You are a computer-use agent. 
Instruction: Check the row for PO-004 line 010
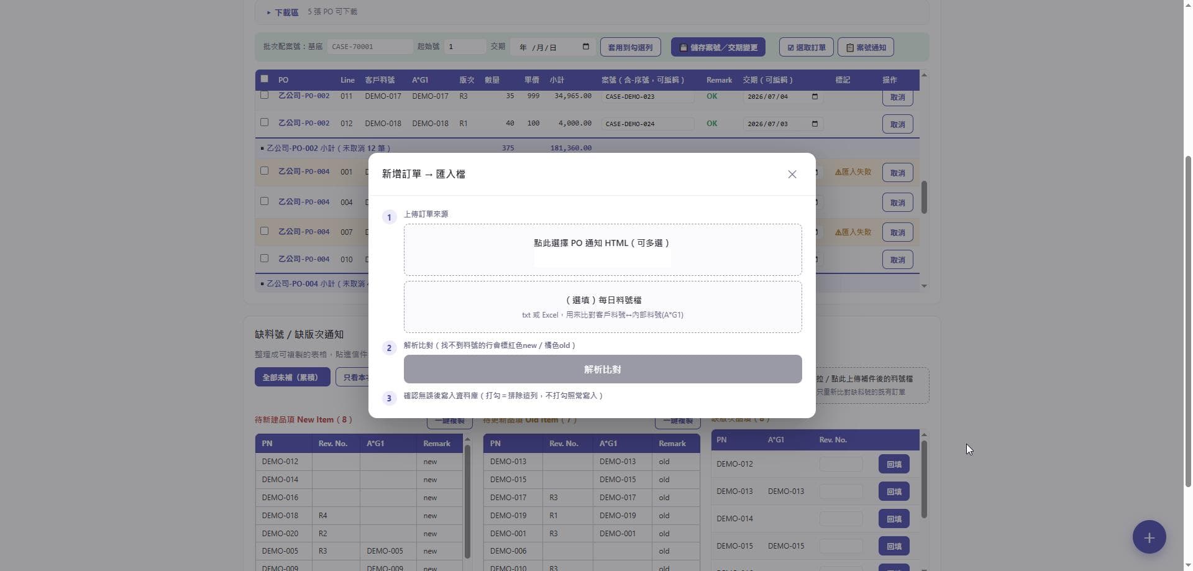(264, 258)
